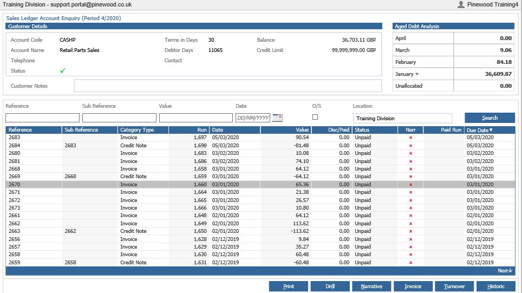Sort by the Due Date column header
The image size is (522, 293).
pyautogui.click(x=489, y=130)
